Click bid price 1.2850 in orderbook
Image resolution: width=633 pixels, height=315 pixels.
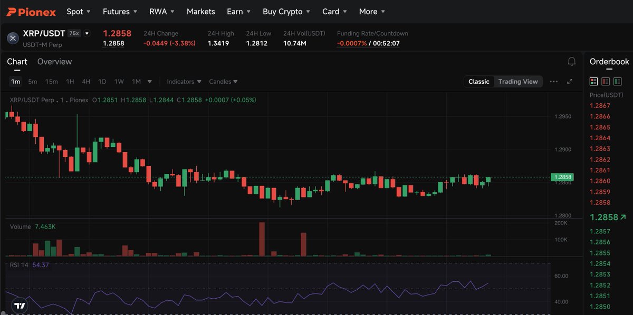coord(600,307)
